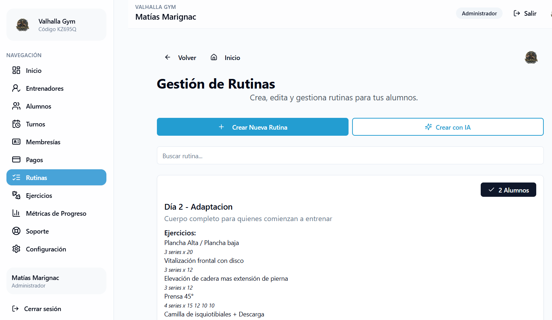Image resolution: width=552 pixels, height=320 pixels.
Task: Click the Ejercicios dumbbell icon
Action: [16, 195]
